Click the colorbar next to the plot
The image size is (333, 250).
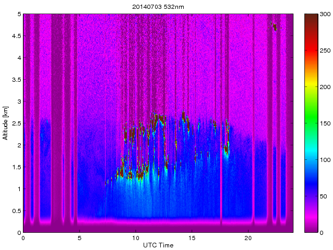tap(311, 123)
